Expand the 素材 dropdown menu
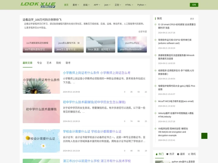This screenshot has width=218, height=163. (x=76, y=5)
